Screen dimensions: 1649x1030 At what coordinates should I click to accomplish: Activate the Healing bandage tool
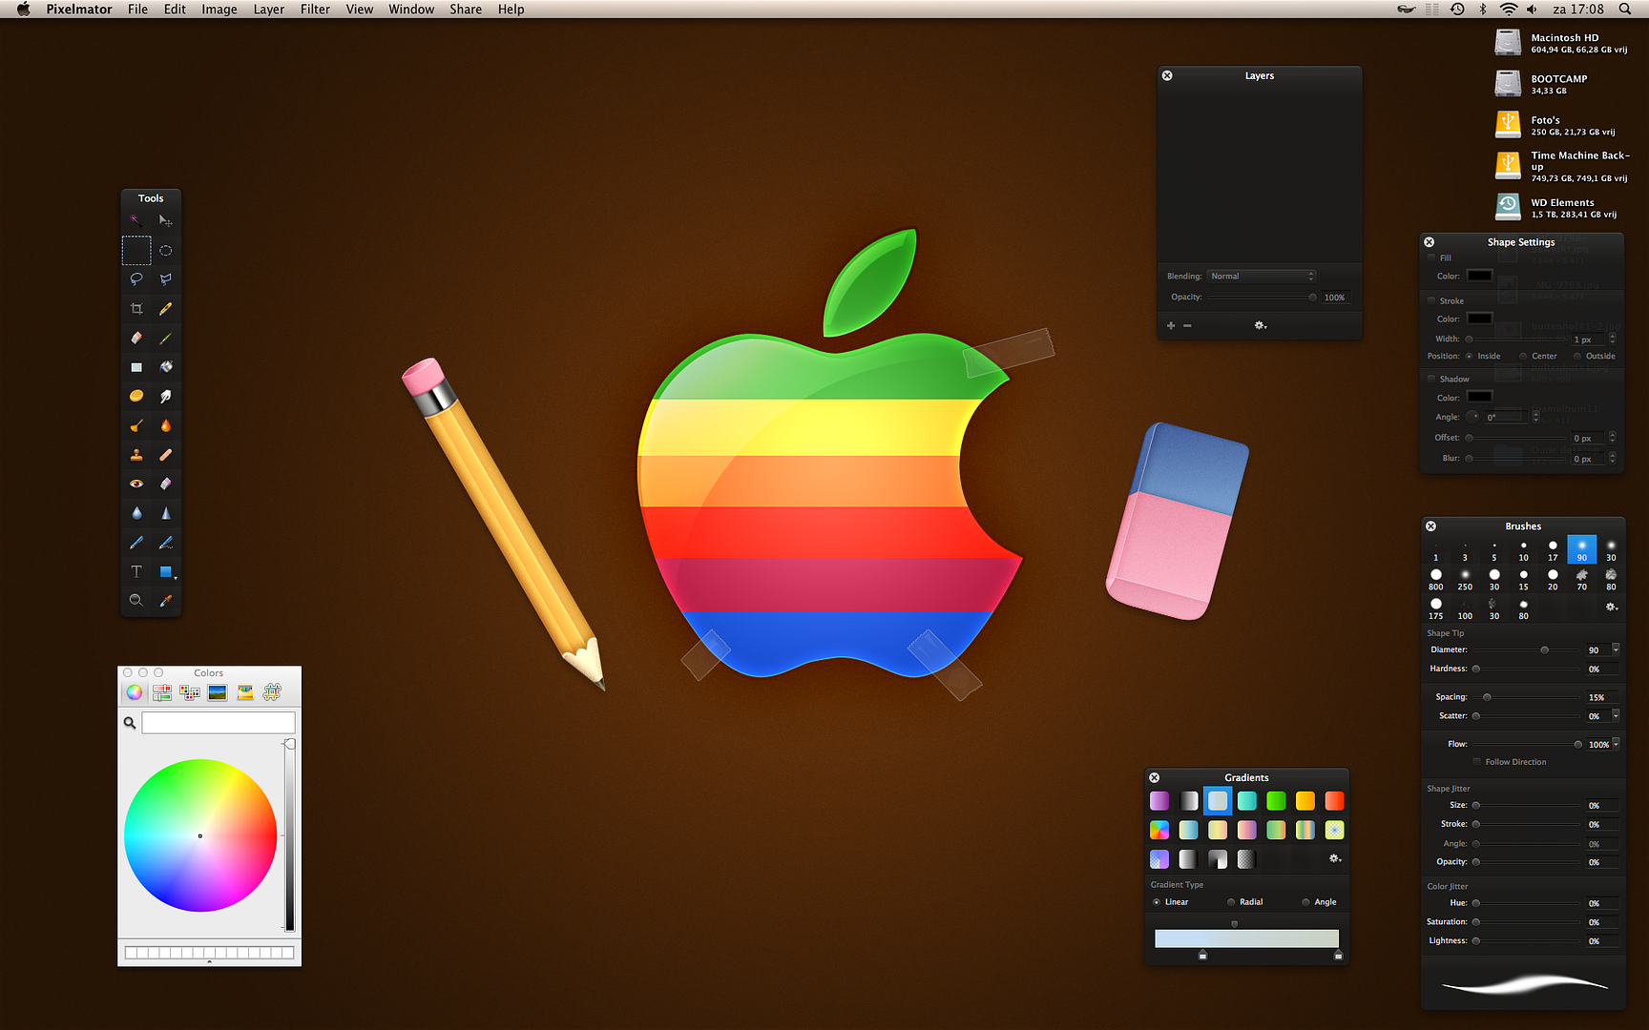165,455
